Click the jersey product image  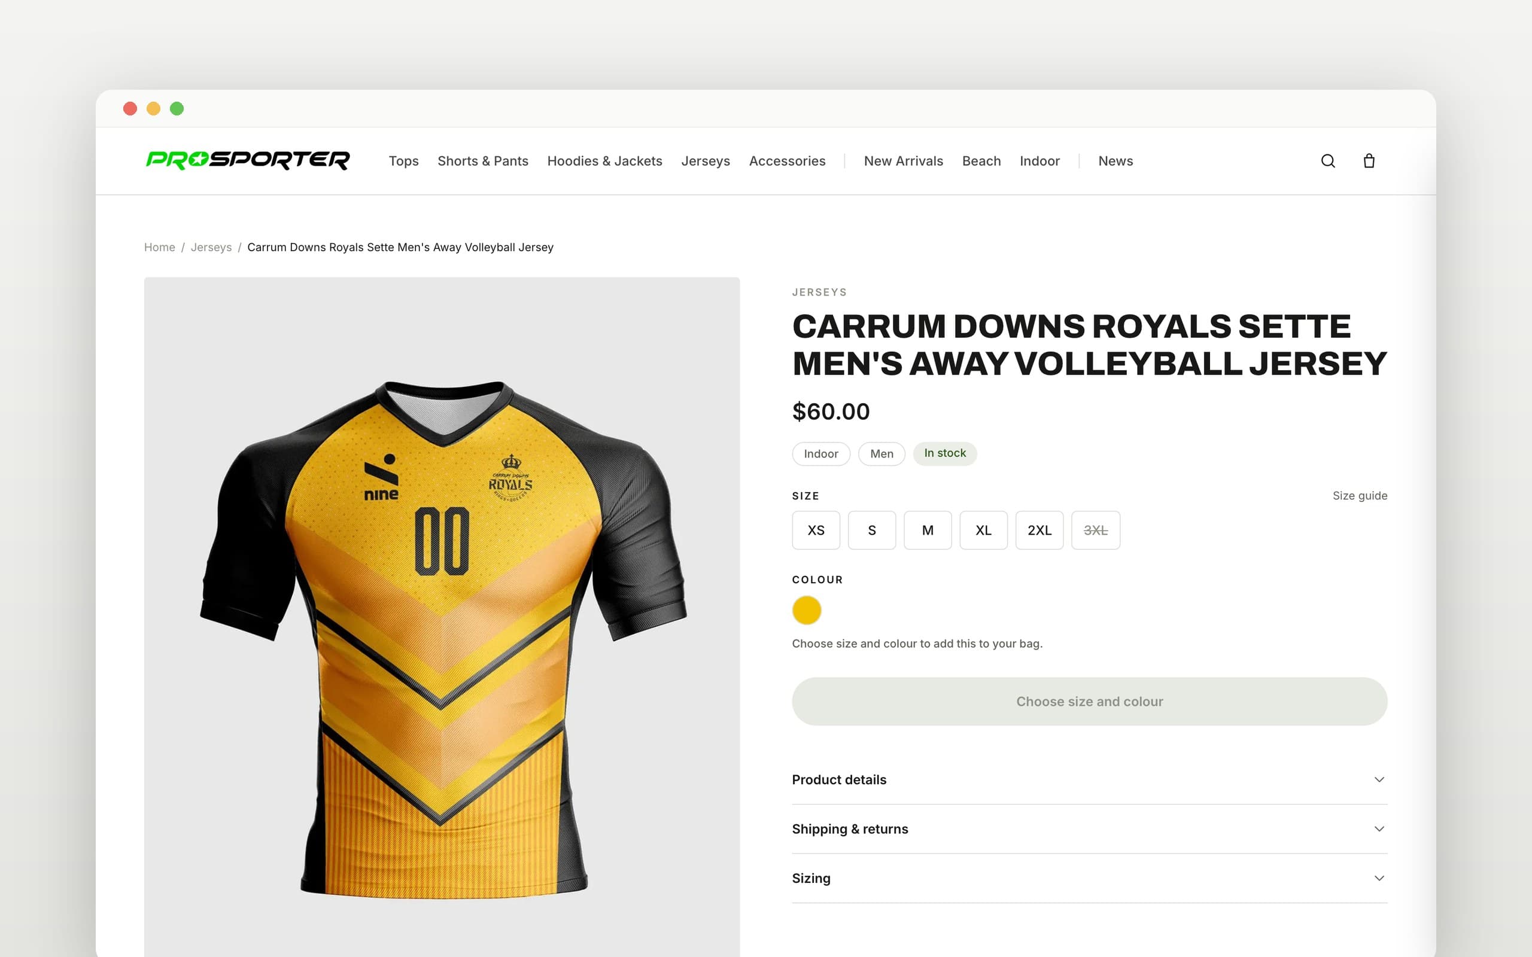(442, 617)
